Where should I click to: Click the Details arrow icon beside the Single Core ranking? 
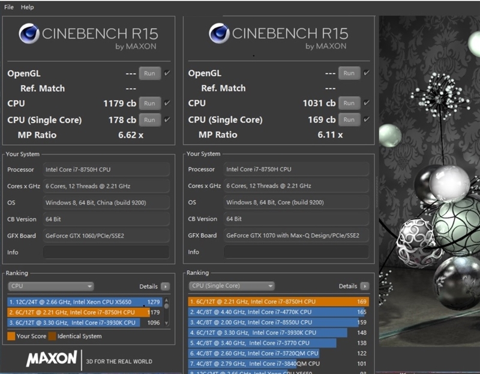364,286
